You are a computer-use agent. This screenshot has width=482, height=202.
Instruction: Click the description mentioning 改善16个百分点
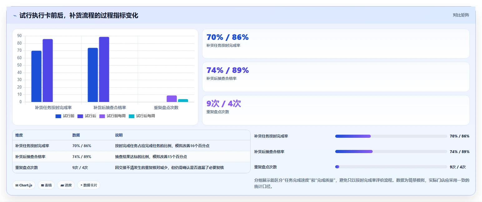point(162,146)
